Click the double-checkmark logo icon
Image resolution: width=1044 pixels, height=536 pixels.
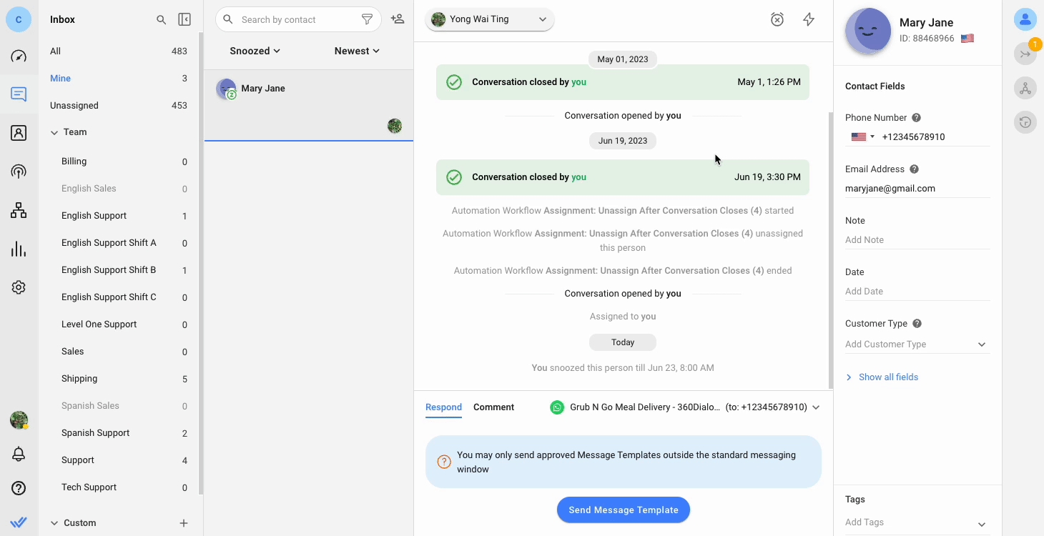[19, 522]
